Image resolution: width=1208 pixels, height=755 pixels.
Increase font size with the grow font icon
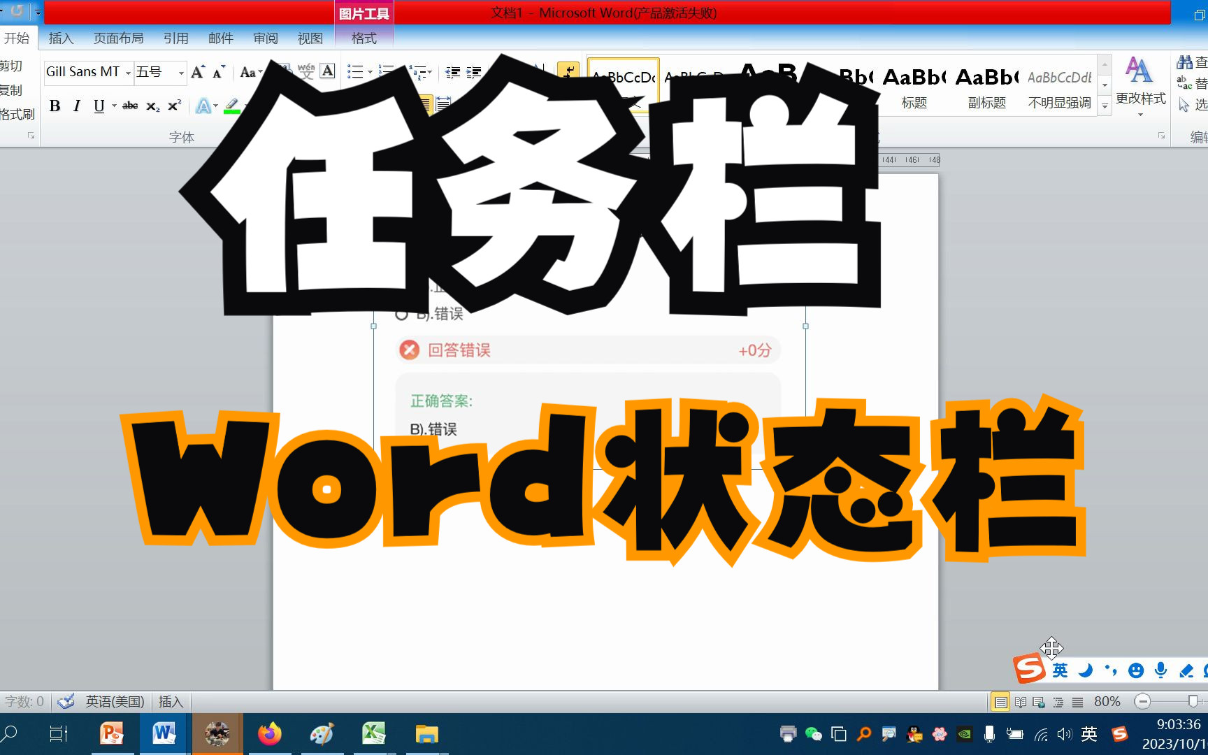tap(198, 72)
